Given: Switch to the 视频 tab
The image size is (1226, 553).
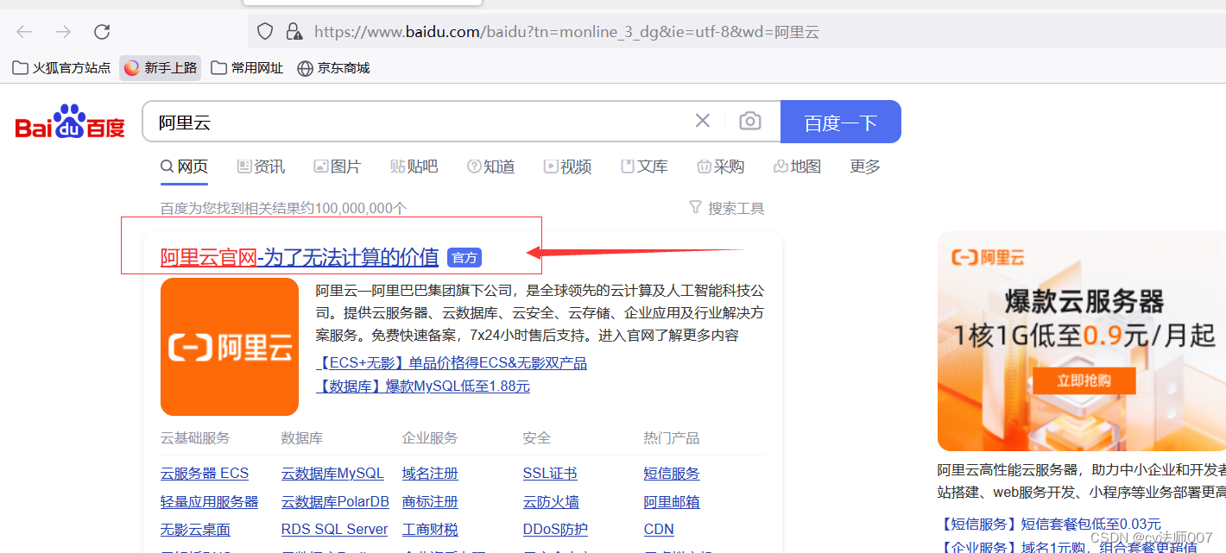Looking at the screenshot, I should point(568,167).
